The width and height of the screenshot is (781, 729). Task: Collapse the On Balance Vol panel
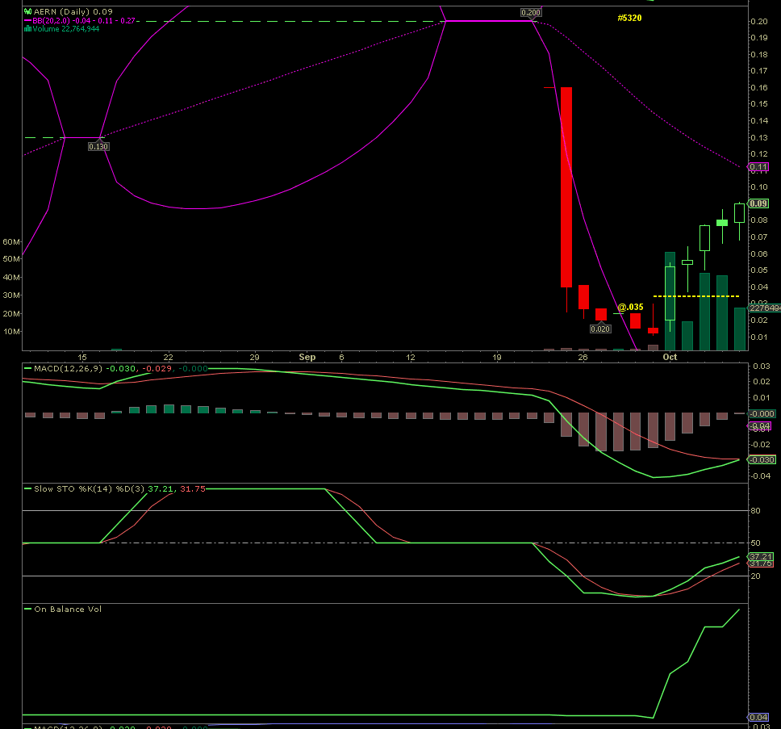pyautogui.click(x=65, y=610)
